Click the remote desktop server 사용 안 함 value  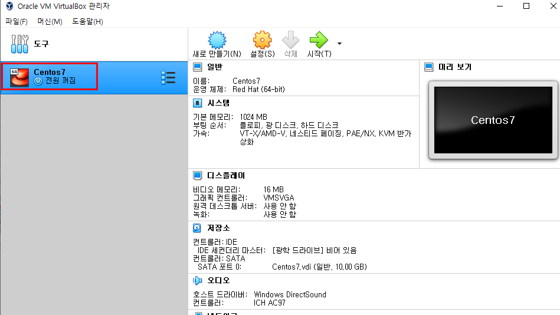click(280, 206)
